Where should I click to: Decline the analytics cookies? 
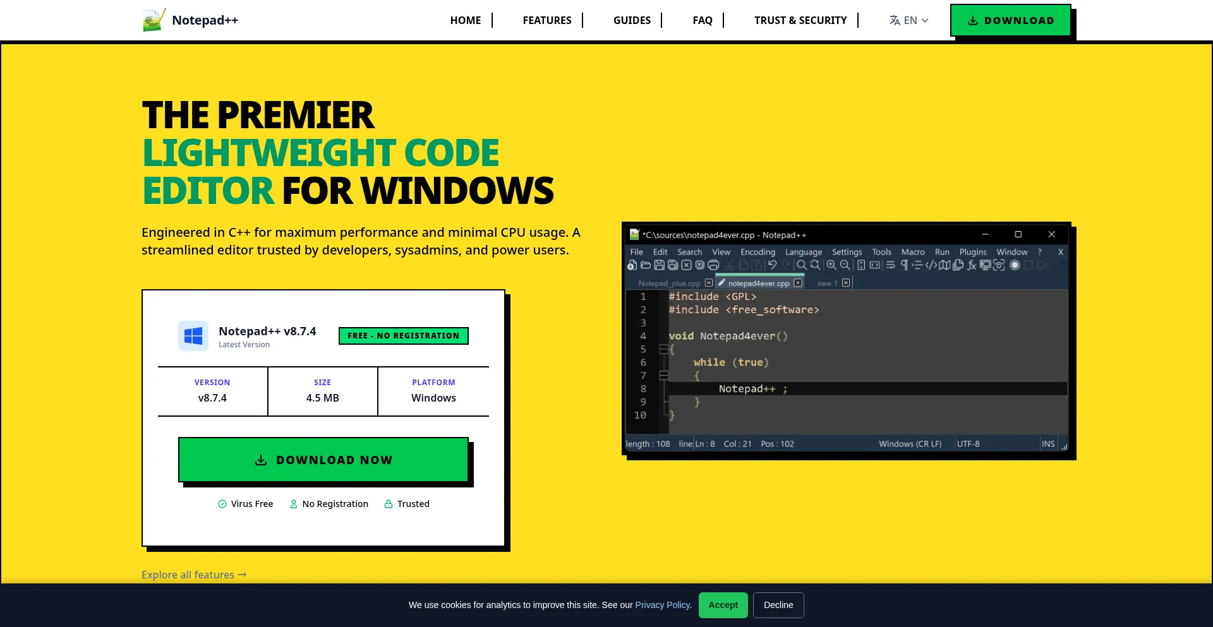click(x=778, y=605)
